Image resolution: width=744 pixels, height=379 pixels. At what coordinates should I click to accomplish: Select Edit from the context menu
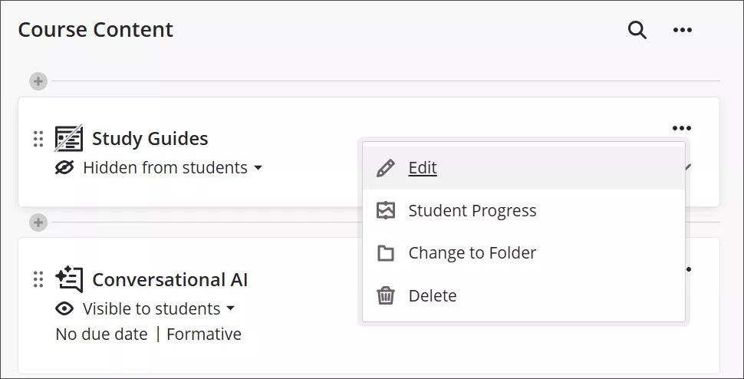[423, 168]
